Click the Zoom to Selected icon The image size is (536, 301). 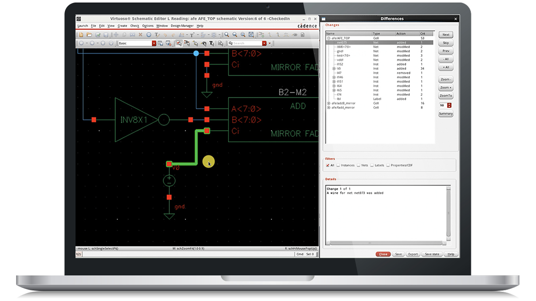pos(251,35)
